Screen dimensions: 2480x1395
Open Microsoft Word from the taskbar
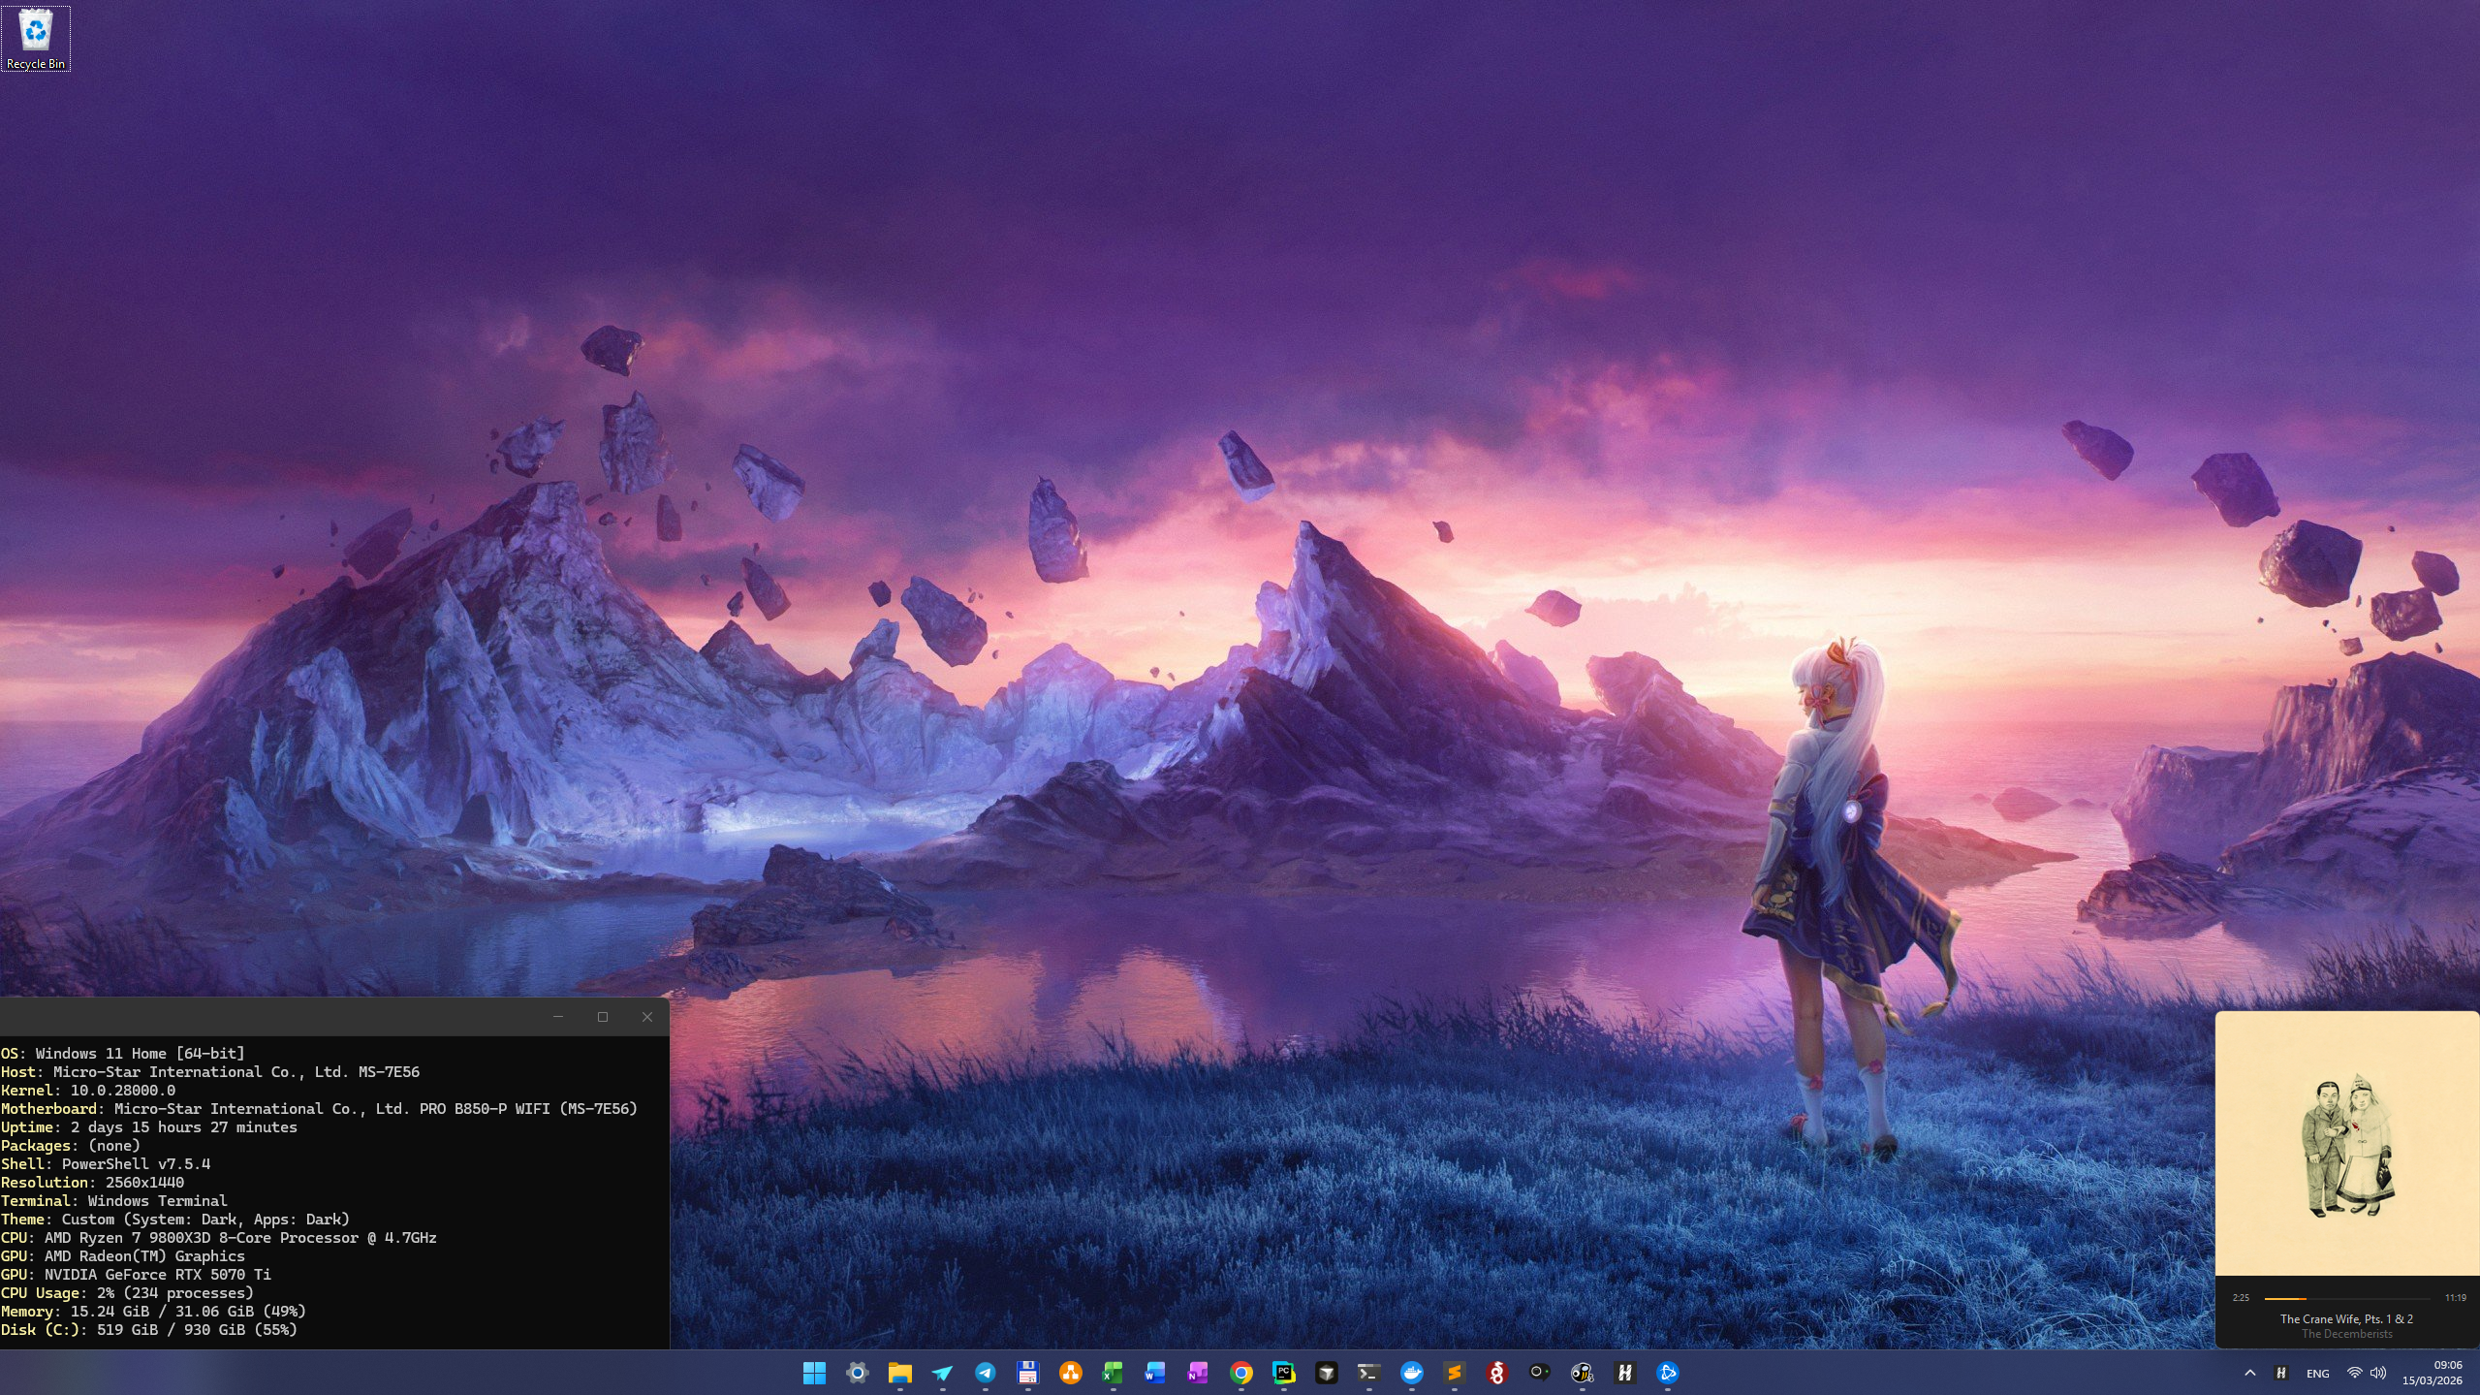[1155, 1373]
